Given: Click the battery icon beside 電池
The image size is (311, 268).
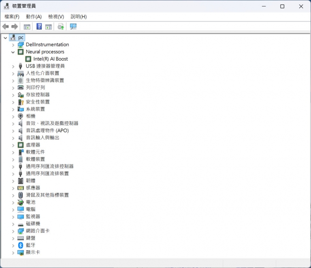Looking at the screenshot, I should [21, 202].
